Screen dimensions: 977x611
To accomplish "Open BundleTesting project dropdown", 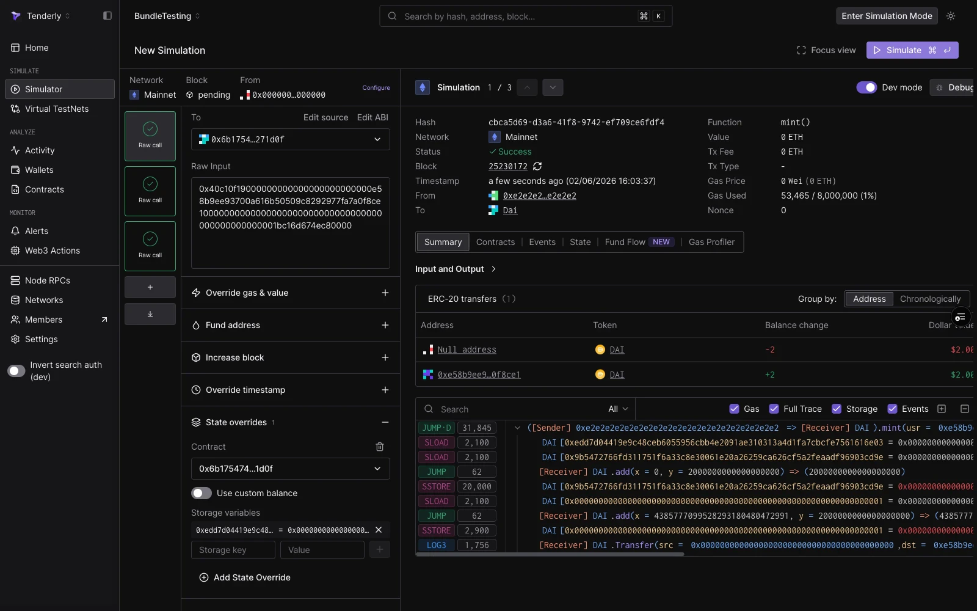I will click(167, 16).
